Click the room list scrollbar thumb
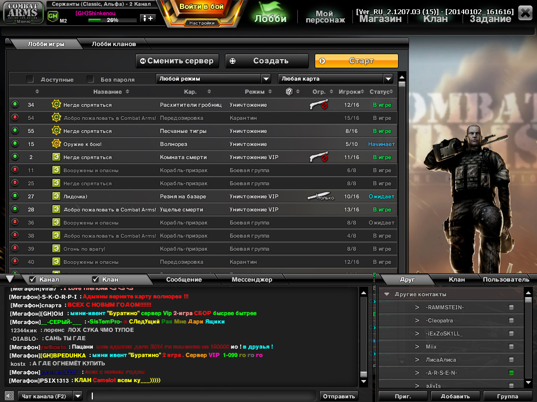Screen dimensions: 537x402 pos(402,84)
